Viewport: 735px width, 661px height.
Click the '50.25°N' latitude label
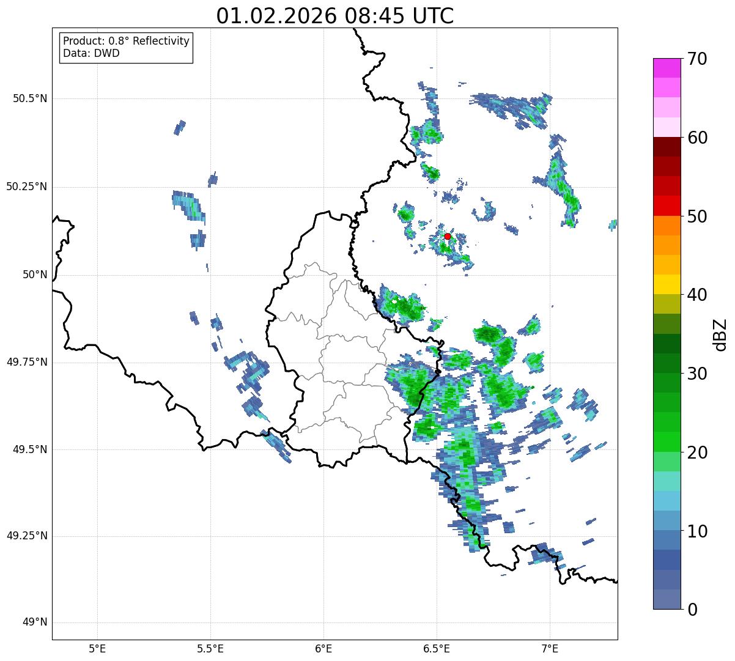27,186
